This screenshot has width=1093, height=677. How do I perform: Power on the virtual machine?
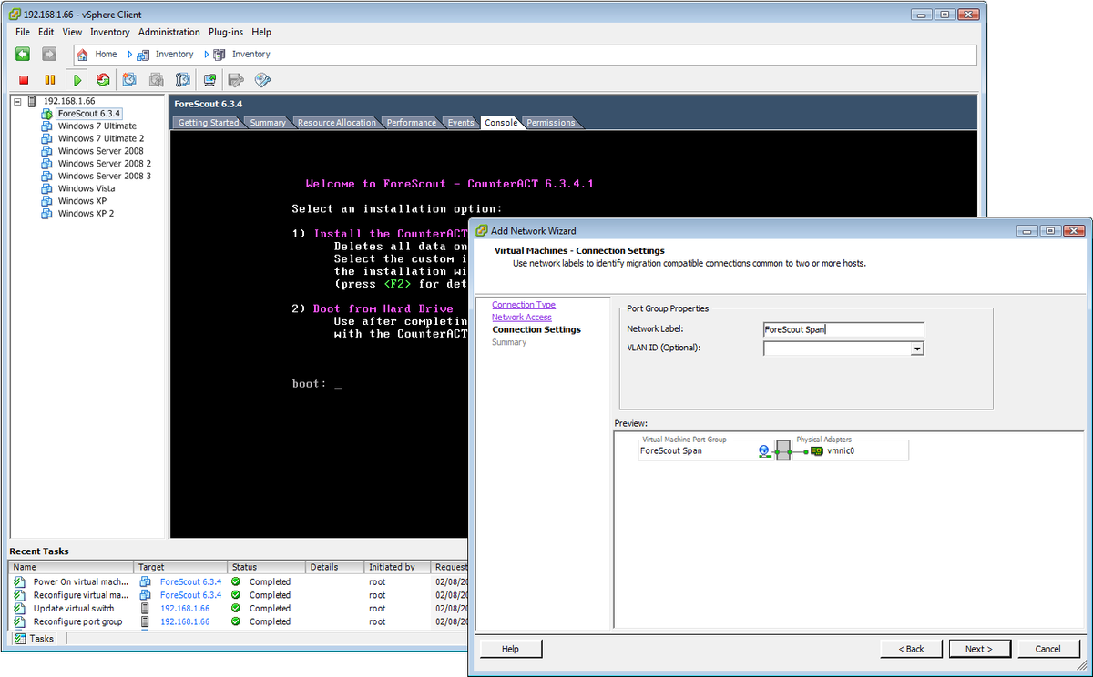(x=77, y=79)
